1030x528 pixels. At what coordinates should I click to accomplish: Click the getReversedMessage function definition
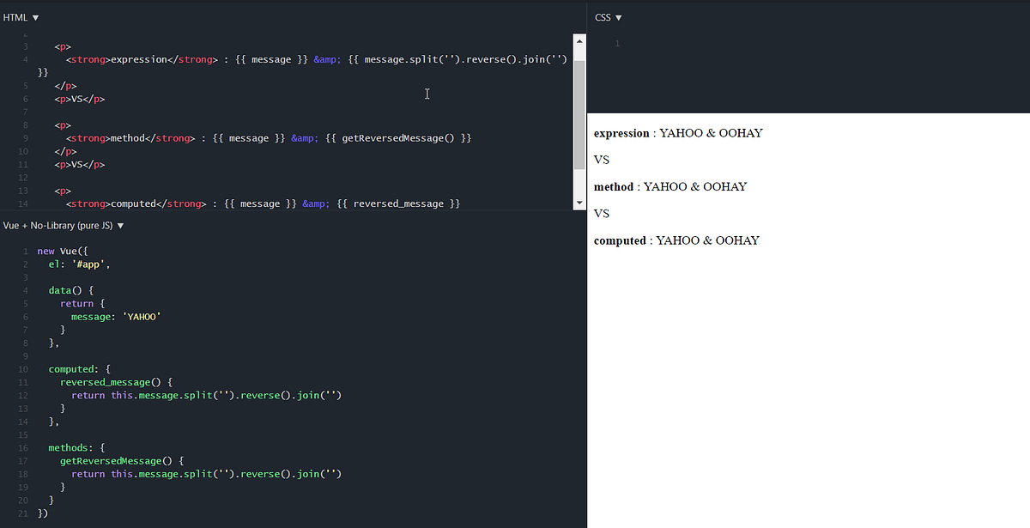pos(116,460)
